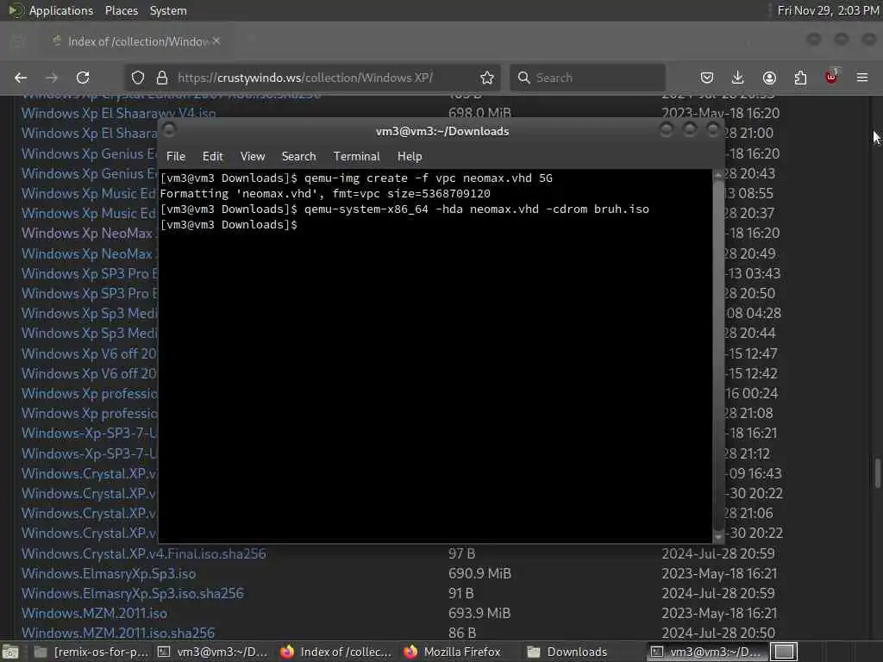Open Windows.Crystal.XP.v4.Final.iso.sha256 link
The height and width of the screenshot is (662, 883).
(144, 553)
